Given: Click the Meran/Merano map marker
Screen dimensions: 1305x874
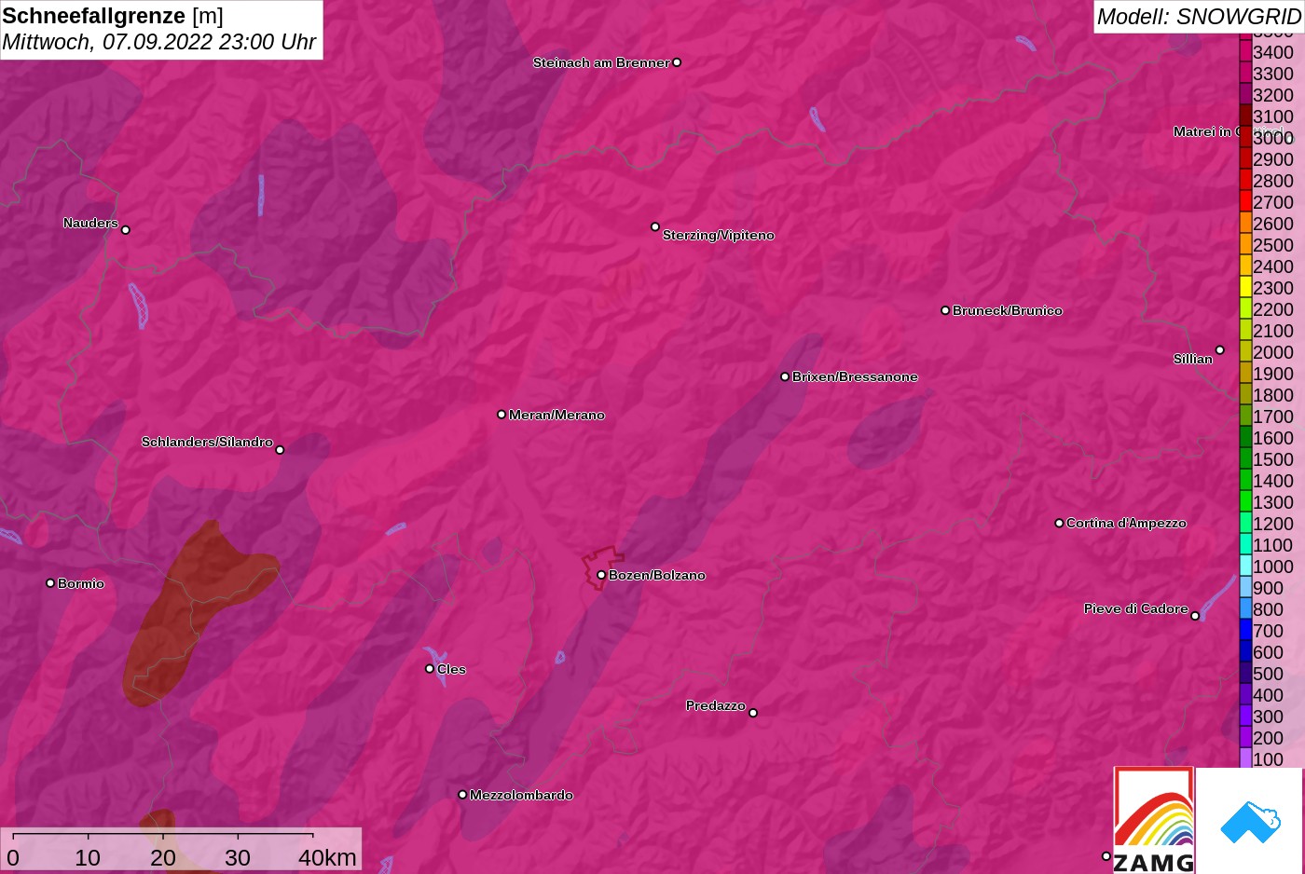Looking at the screenshot, I should [x=501, y=414].
